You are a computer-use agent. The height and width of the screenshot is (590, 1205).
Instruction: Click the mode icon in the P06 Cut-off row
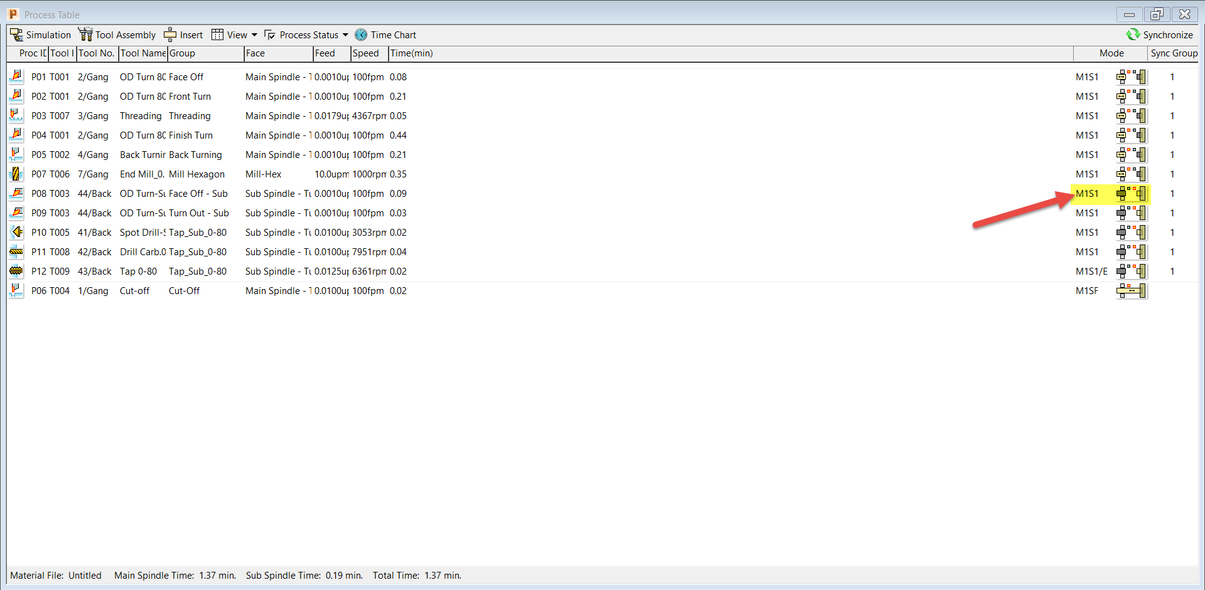(1132, 290)
